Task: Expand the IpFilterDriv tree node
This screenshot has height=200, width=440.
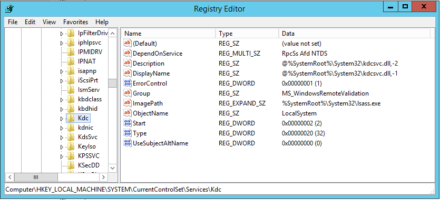Action: [62, 34]
